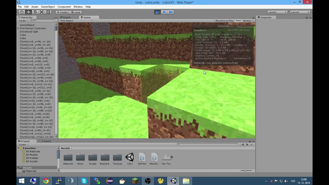This screenshot has width=329, height=185.
Task: Open the Textures folder in Assets
Action: (117, 159)
